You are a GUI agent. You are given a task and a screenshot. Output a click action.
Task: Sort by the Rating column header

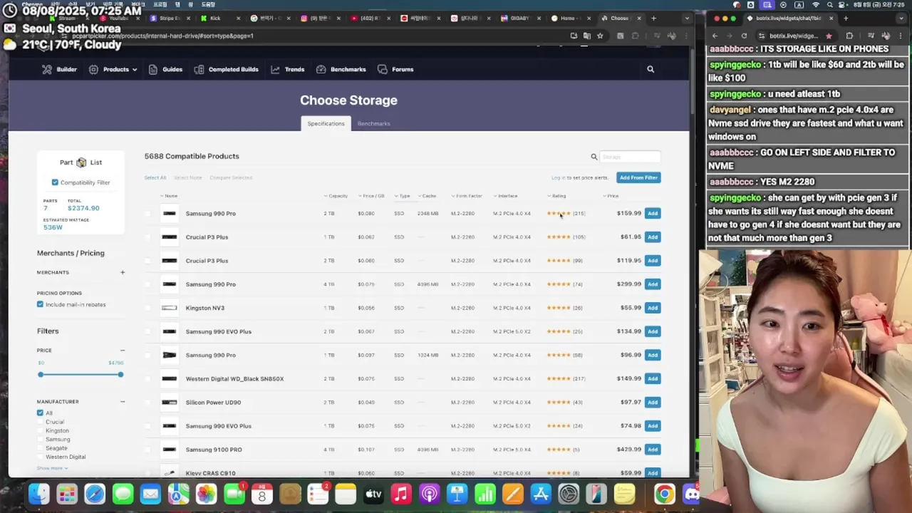(556, 196)
